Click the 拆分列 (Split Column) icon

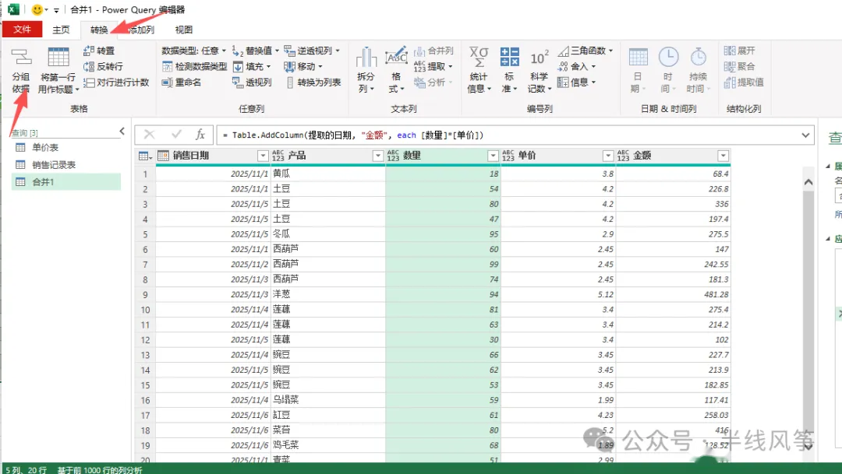tap(366, 57)
